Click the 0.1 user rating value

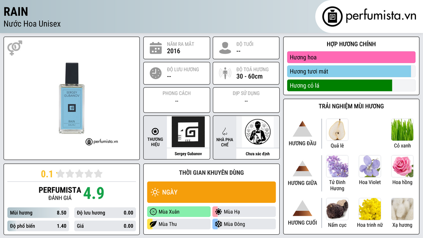pos(47,174)
